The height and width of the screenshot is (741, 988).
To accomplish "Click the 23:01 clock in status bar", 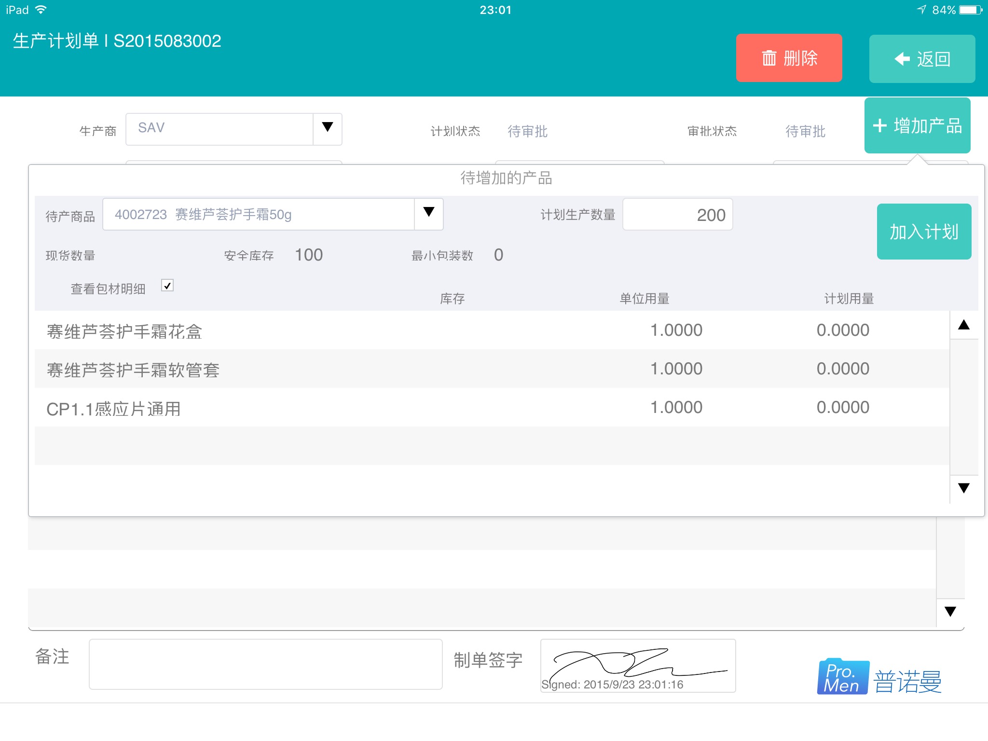I will tap(495, 10).
